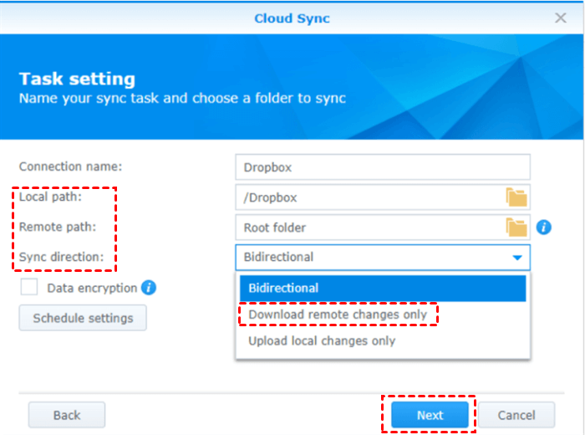Click the Remote path Root folder field

(368, 228)
